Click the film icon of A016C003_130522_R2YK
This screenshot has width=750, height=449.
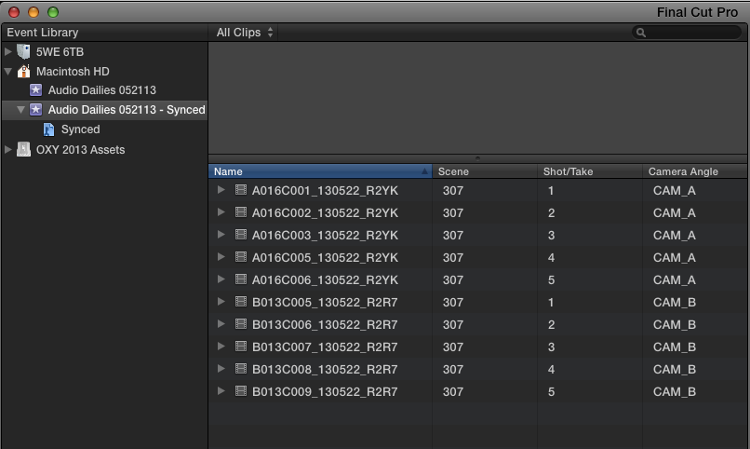coord(241,235)
